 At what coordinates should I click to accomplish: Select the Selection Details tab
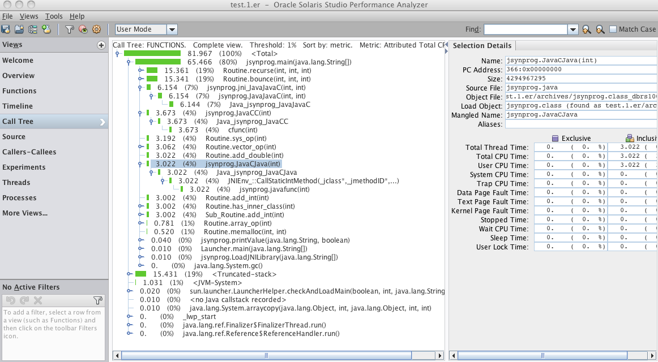coord(482,45)
